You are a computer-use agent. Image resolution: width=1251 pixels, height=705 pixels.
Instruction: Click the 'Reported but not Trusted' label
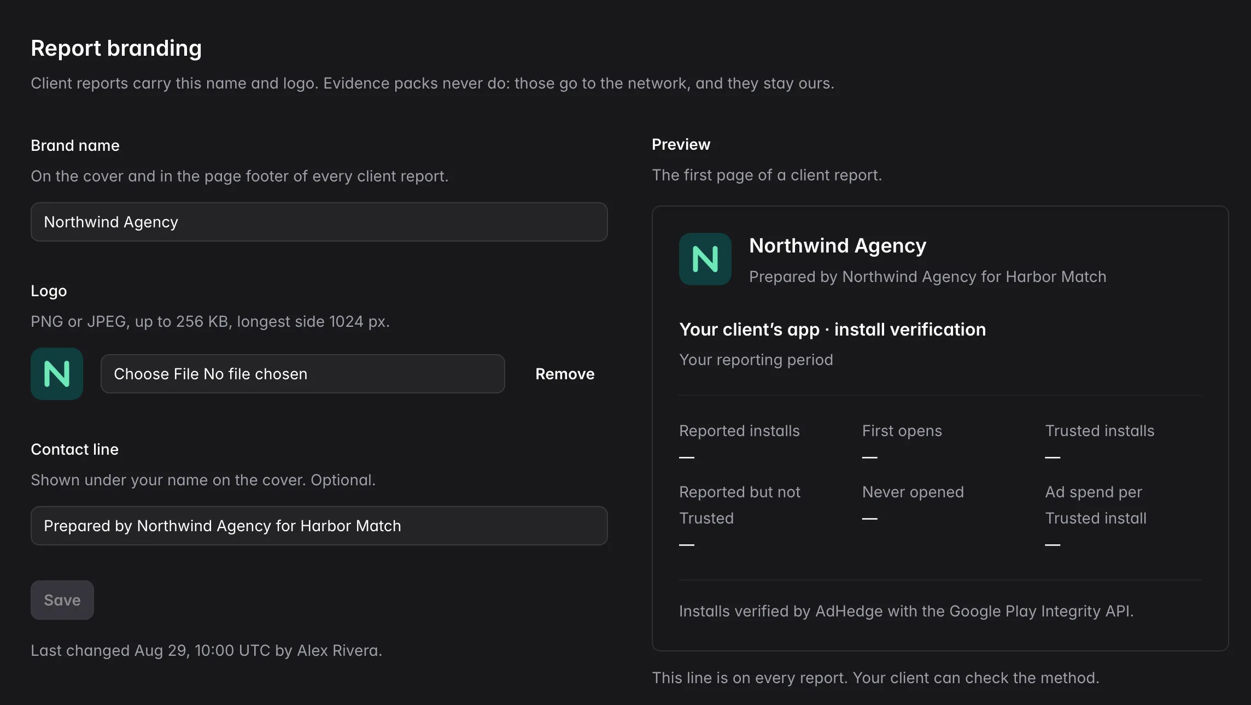pos(740,505)
